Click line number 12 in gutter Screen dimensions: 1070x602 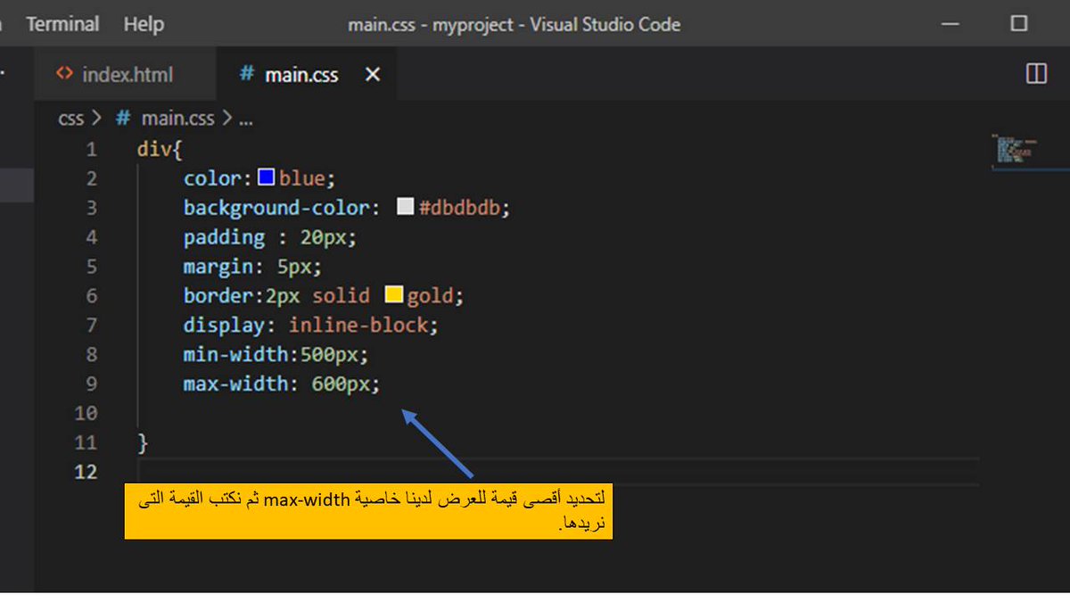pos(86,472)
